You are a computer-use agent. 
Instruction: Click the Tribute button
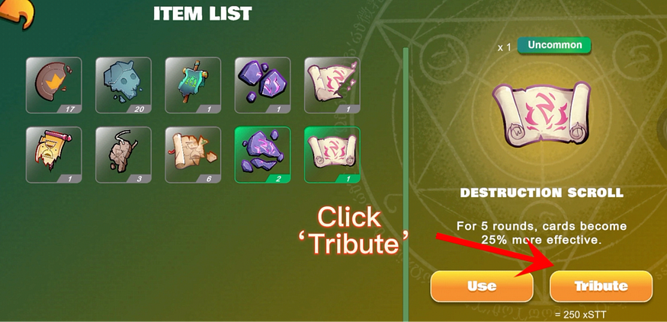(x=601, y=286)
